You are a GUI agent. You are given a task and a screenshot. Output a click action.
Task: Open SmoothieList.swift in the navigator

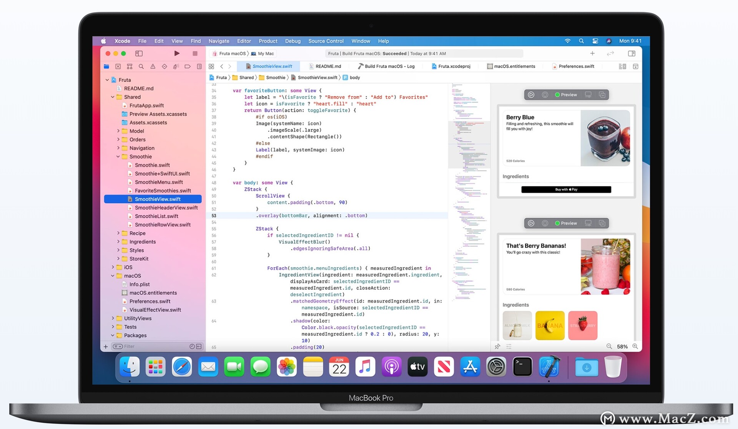click(156, 216)
